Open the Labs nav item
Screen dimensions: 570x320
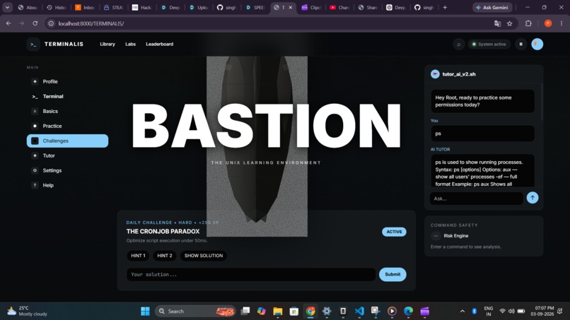[131, 45]
